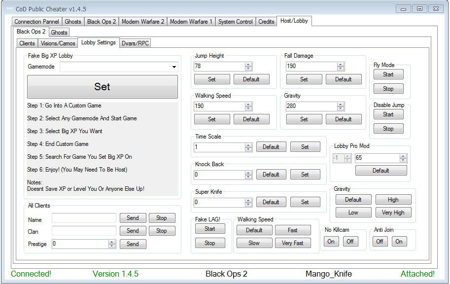Adjust the Fall Damage spinner arrows
Viewport: 450px width, 284px height.
[341, 67]
